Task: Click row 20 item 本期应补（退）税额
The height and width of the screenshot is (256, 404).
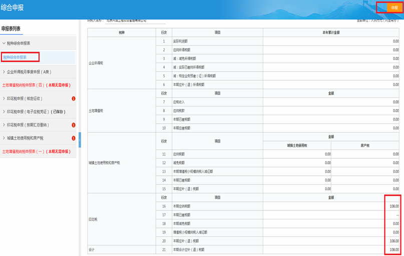Action: point(186,241)
